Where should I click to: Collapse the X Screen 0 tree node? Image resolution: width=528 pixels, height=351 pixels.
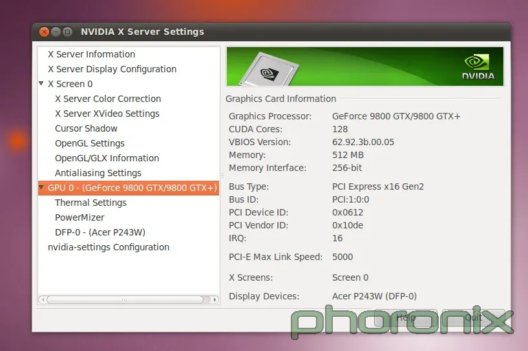click(x=41, y=83)
